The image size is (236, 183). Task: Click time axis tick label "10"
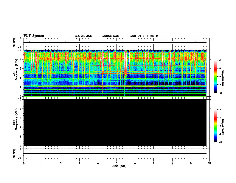click(x=209, y=163)
